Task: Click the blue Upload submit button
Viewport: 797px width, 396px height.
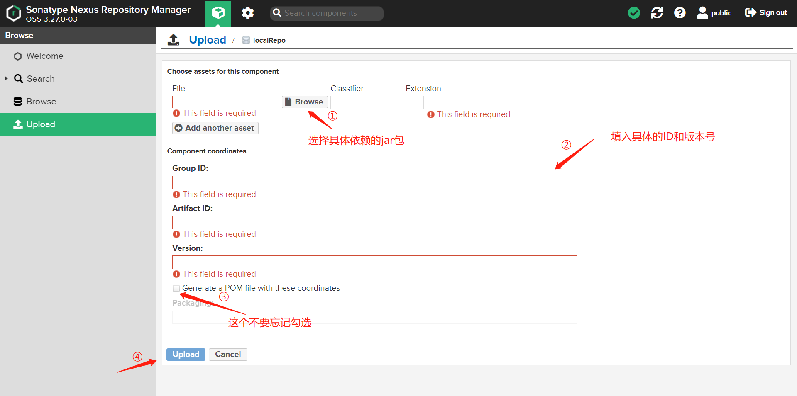Action: [x=186, y=355]
